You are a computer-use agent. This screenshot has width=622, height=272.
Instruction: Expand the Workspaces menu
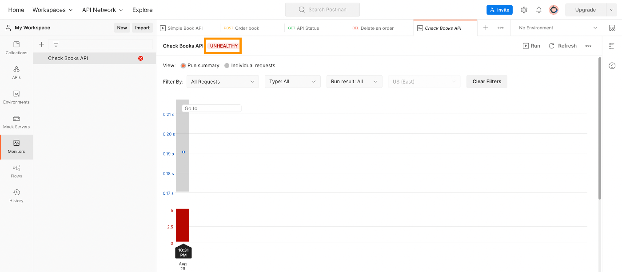[52, 10]
